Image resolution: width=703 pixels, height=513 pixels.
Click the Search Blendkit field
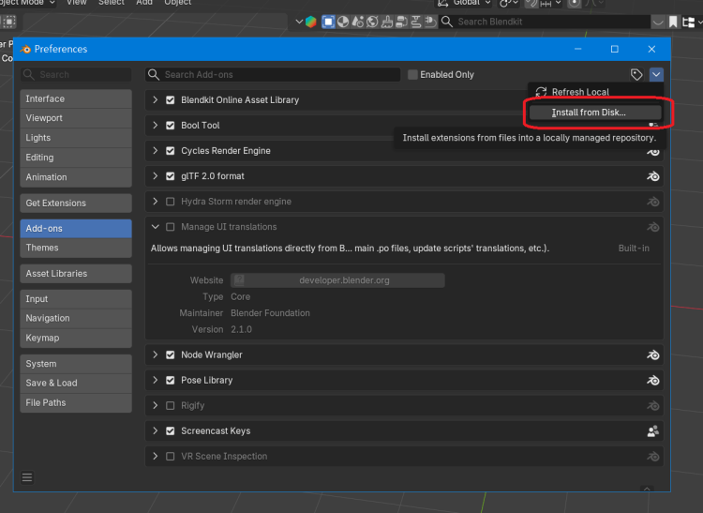[544, 22]
